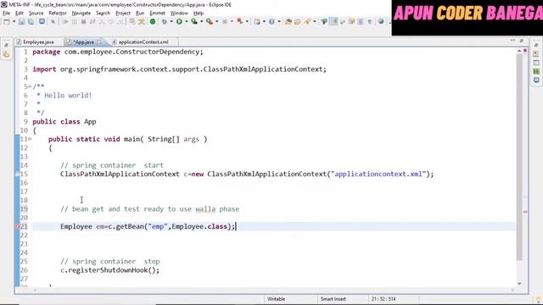Click the Smart Insert status bar entry
The image size is (543, 305).
pos(333,299)
